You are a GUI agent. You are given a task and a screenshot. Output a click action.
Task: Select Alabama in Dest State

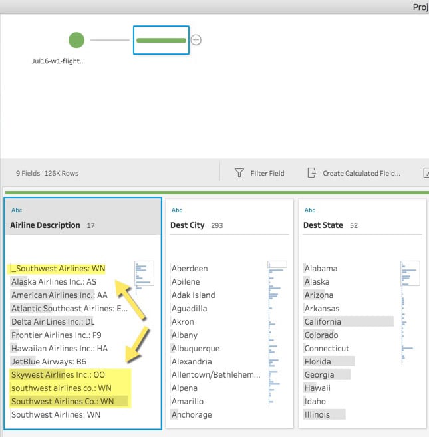(321, 269)
